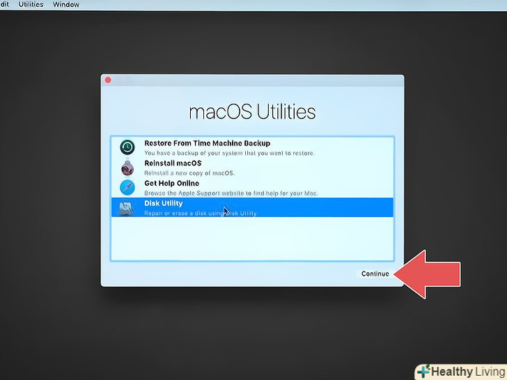Click 'Browse the Apple Support website' description

tap(231, 193)
